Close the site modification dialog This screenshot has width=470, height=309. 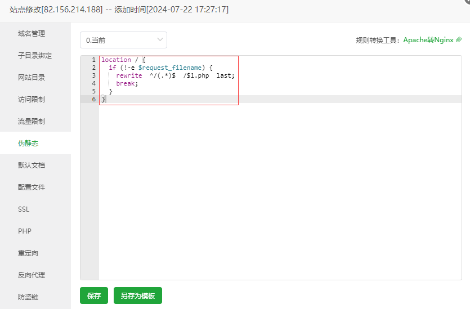[x=468, y=1]
